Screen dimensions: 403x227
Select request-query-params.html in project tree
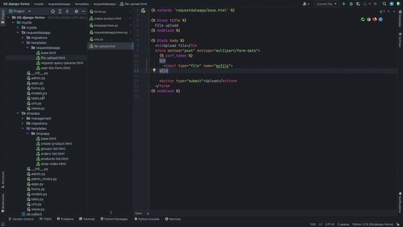pos(62,63)
